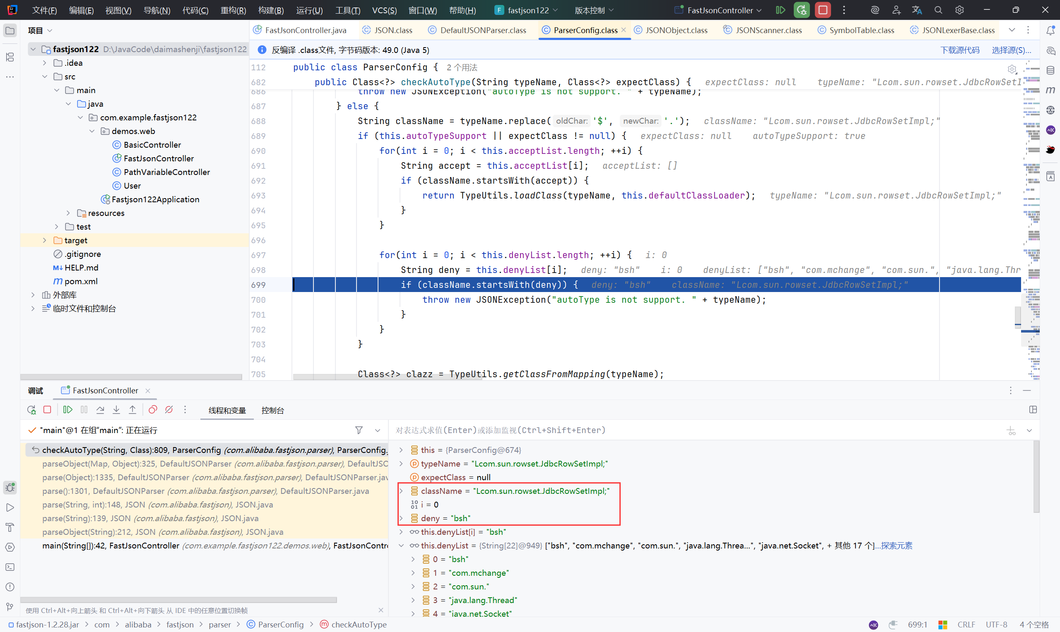Open the Maven tool window icon
Viewport: 1060px width, 632px height.
[x=1050, y=90]
